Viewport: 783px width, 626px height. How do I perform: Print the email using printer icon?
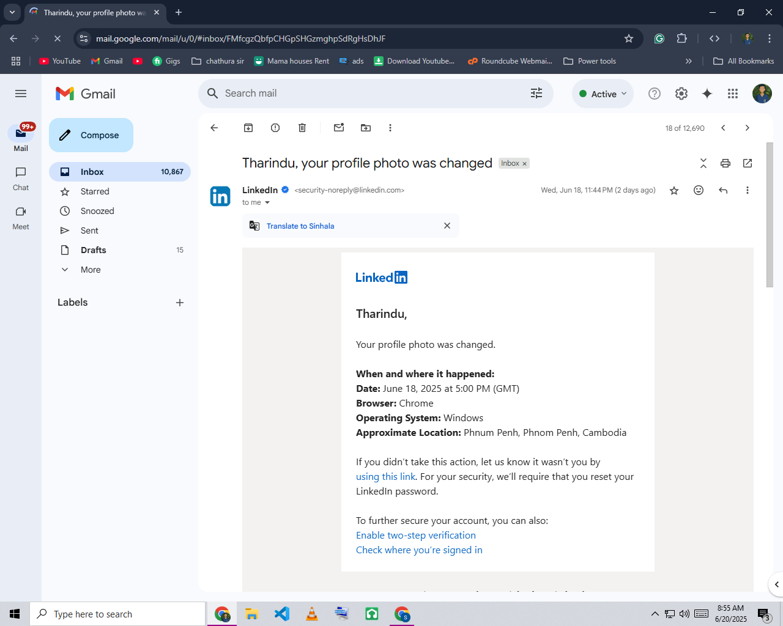point(725,163)
